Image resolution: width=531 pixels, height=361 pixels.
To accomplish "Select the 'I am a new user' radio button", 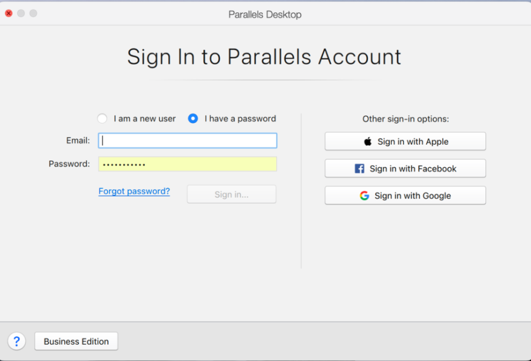I will [102, 119].
